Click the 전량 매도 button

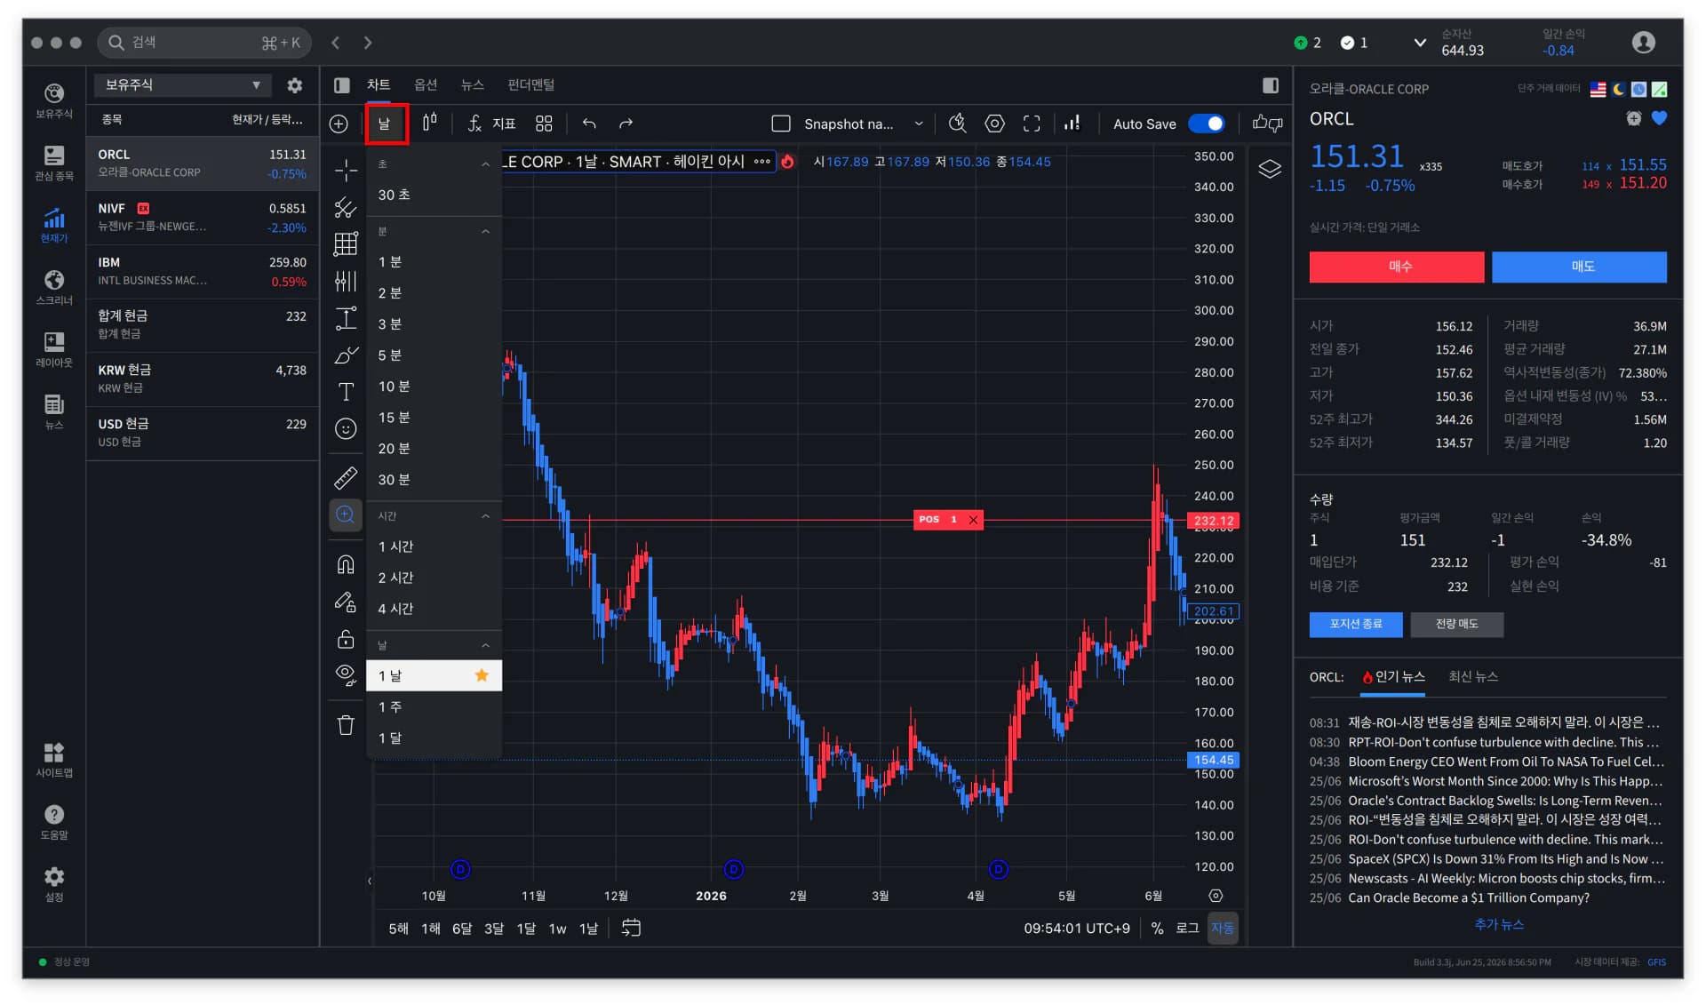(1456, 624)
